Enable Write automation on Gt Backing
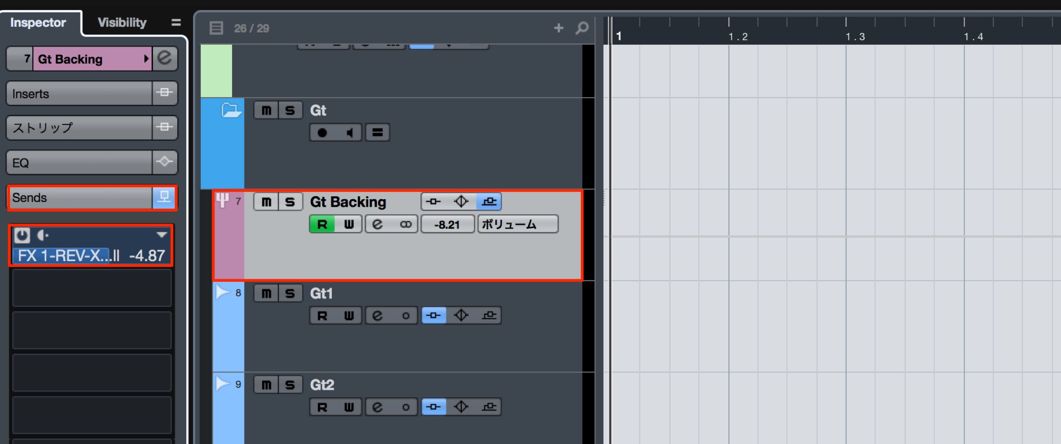 (349, 224)
